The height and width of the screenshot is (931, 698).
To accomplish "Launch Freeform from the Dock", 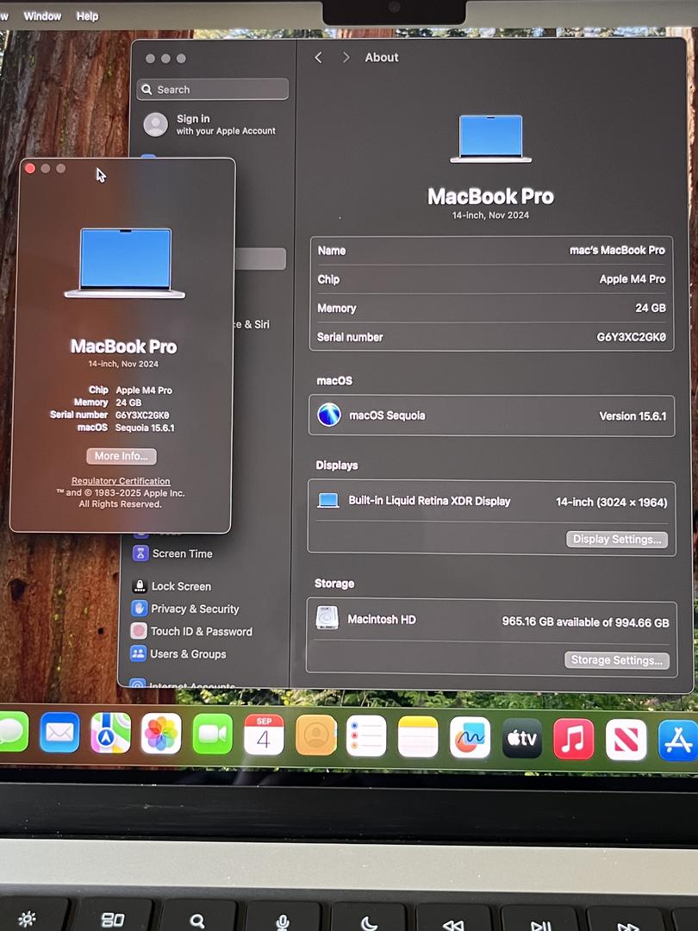I will tap(470, 737).
